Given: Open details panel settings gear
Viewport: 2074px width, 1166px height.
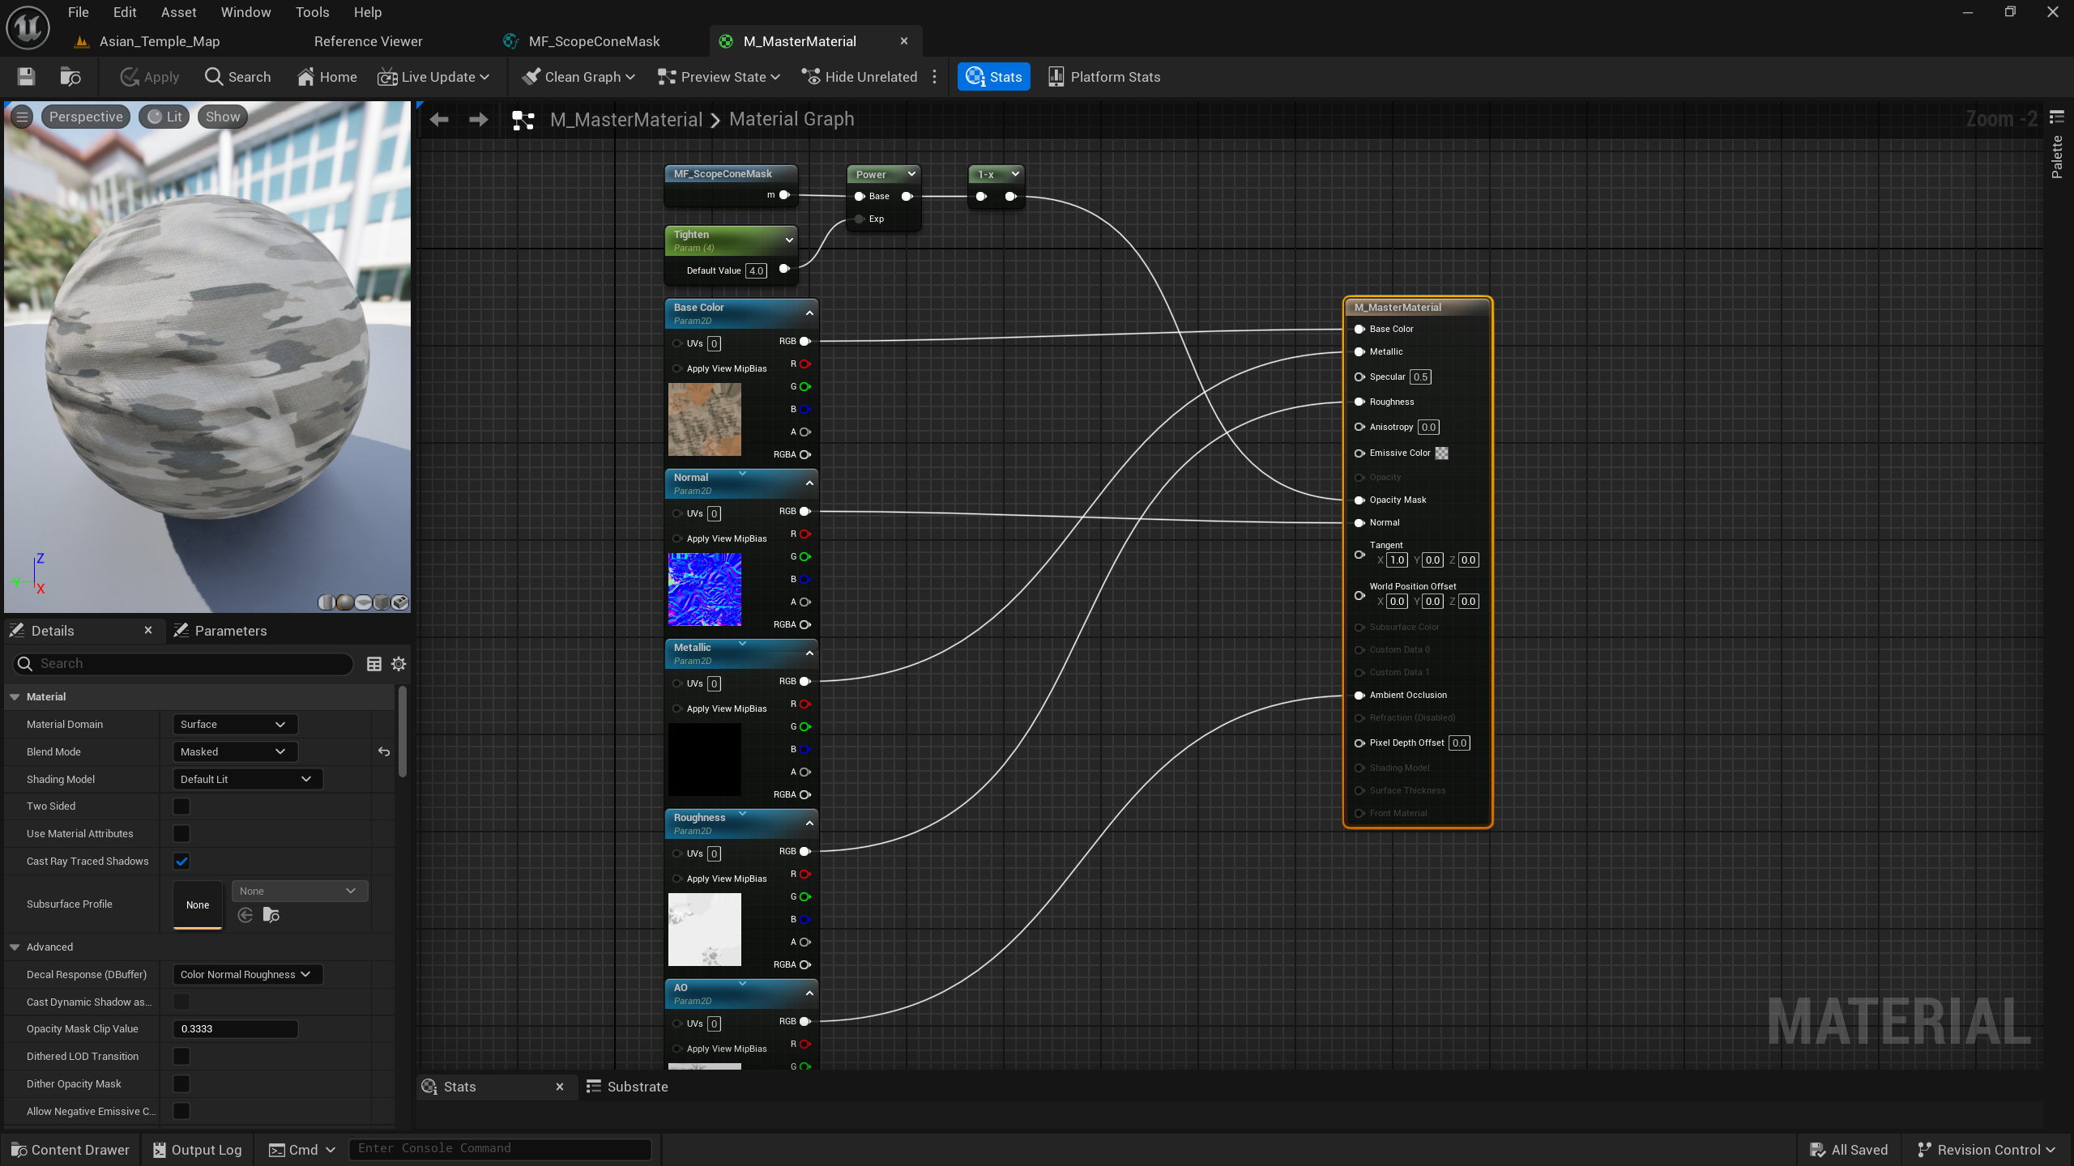Looking at the screenshot, I should 399,664.
